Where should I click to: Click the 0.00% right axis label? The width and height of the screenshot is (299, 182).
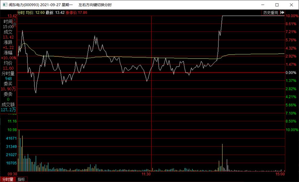pyautogui.click(x=291, y=73)
